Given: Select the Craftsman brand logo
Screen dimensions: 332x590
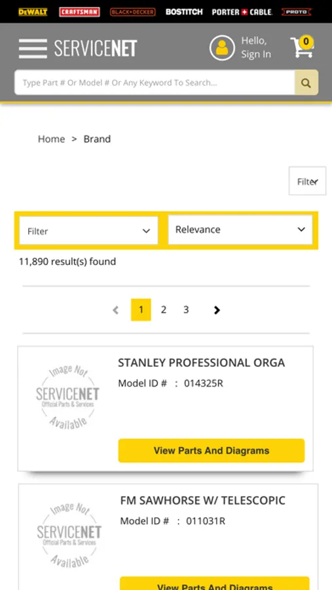Looking at the screenshot, I should click(x=79, y=12).
